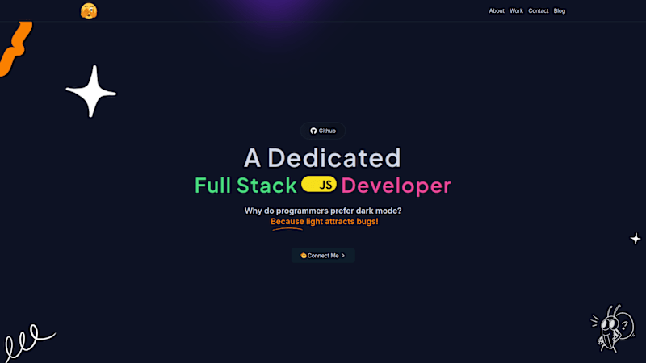Click the green 'Full Stack' text
Image resolution: width=646 pixels, height=363 pixels.
245,186
